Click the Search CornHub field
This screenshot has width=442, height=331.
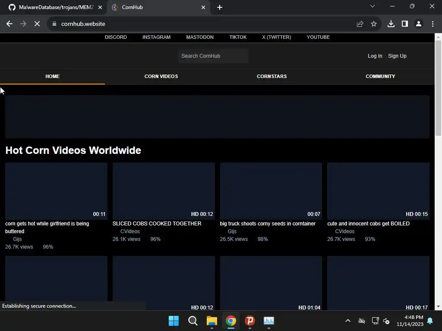click(x=213, y=56)
